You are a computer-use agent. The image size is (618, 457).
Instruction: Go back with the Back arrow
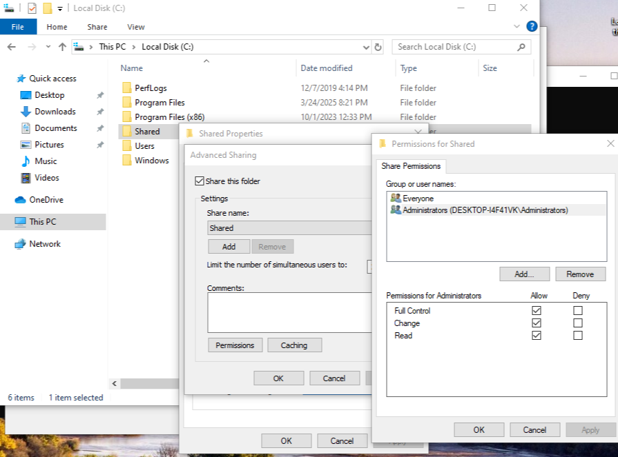coord(12,47)
